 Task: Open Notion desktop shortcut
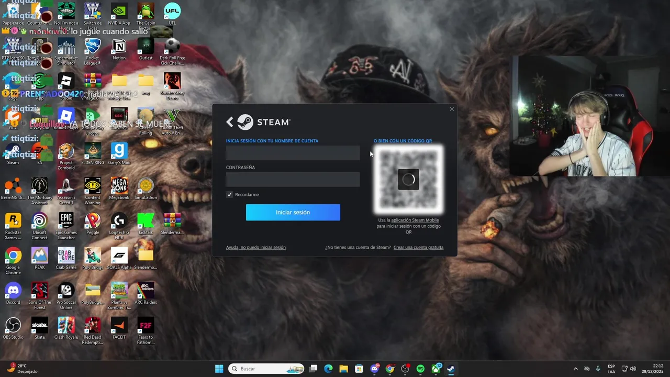[x=119, y=49]
